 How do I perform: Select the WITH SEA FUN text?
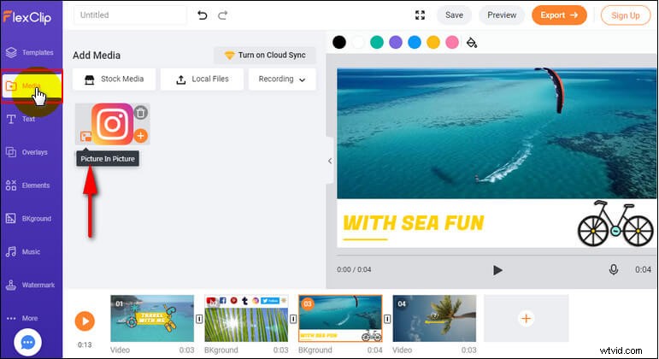point(414,223)
